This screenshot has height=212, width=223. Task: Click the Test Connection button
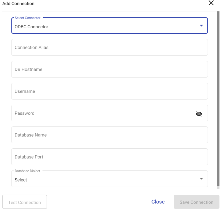(25, 202)
